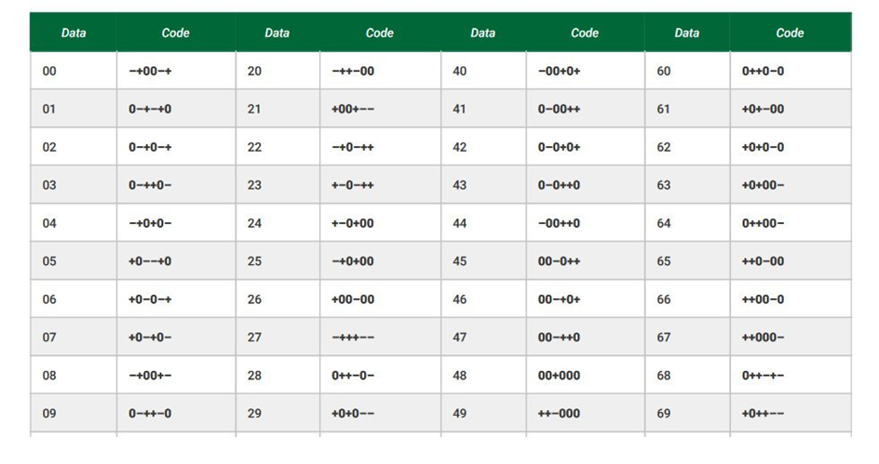
Task: Click data cell 69
Action: point(664,414)
